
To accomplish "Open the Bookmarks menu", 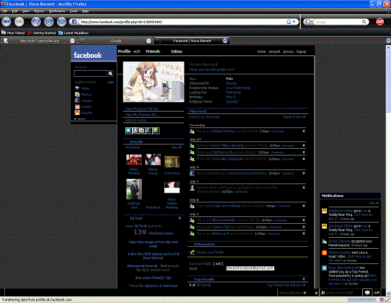I will 57,11.
